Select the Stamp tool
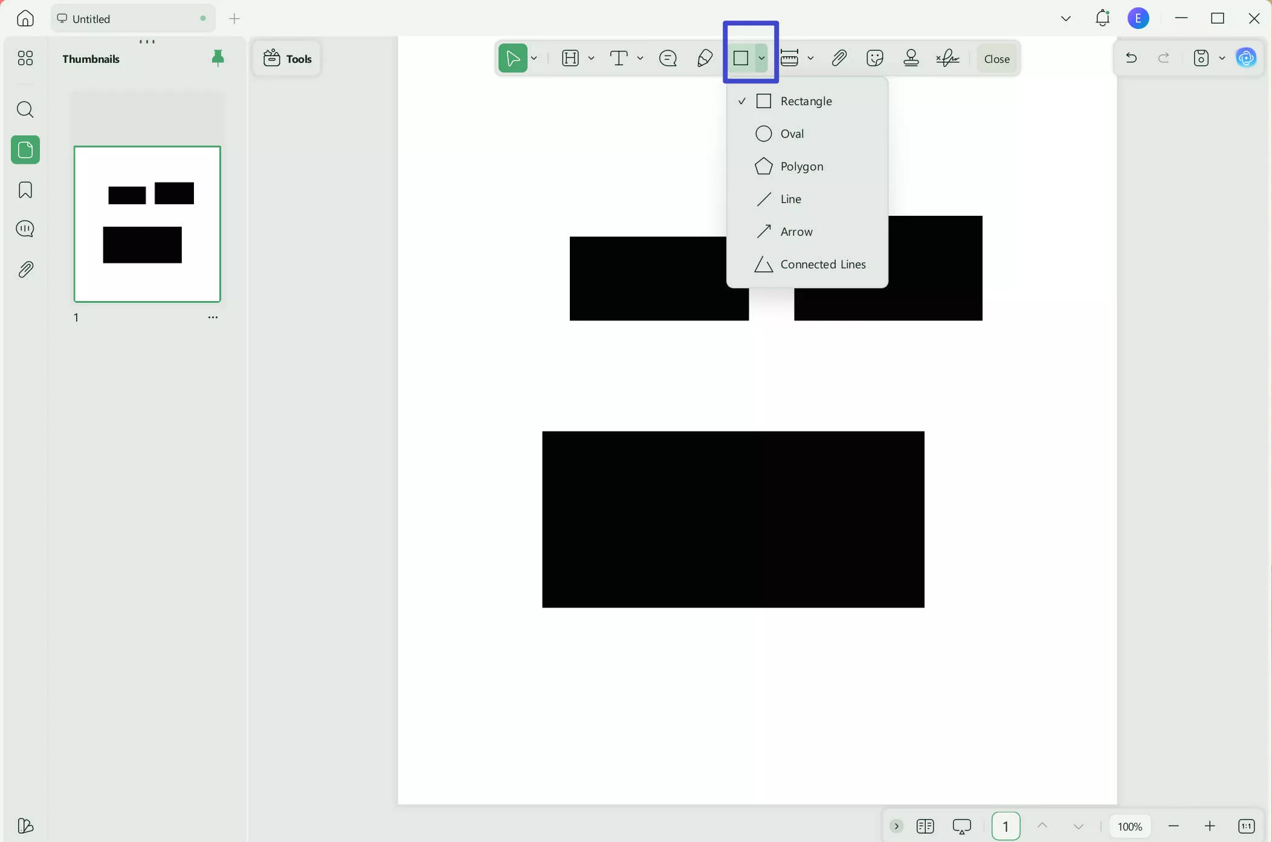Viewport: 1272px width, 842px height. coord(911,58)
